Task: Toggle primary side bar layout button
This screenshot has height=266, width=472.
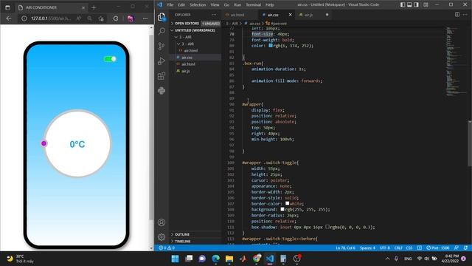Action: coord(403,5)
